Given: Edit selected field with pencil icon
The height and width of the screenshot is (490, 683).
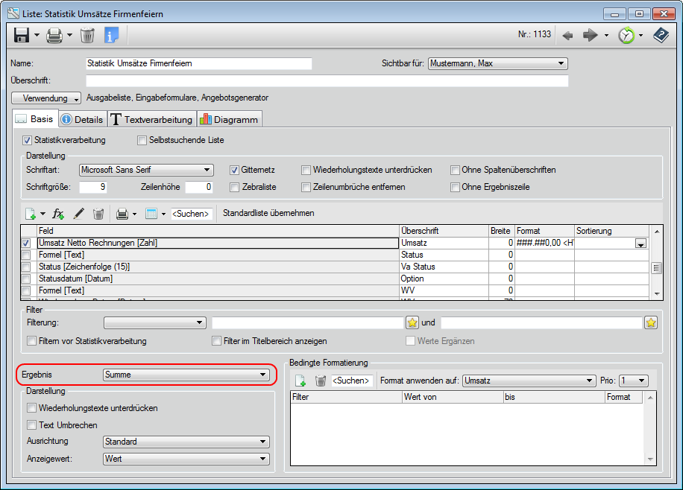Looking at the screenshot, I should coord(78,214).
